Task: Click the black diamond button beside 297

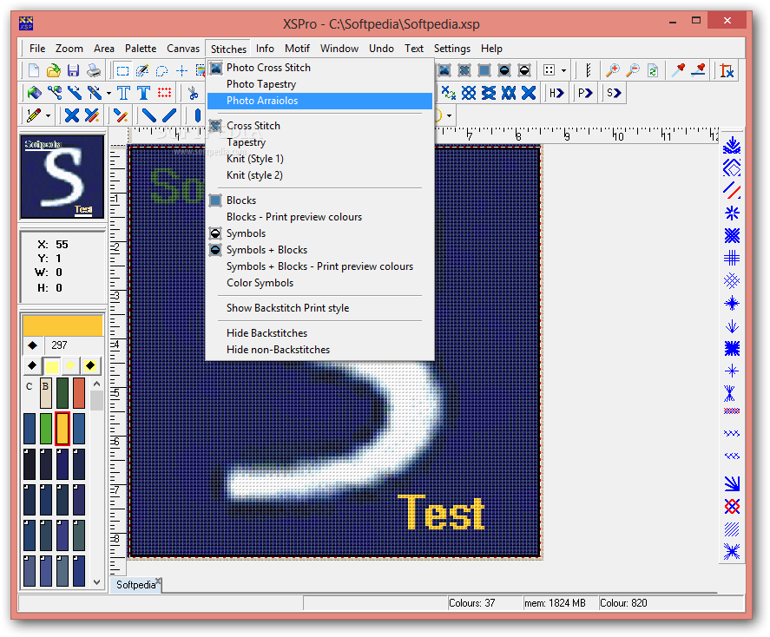Action: (x=33, y=345)
